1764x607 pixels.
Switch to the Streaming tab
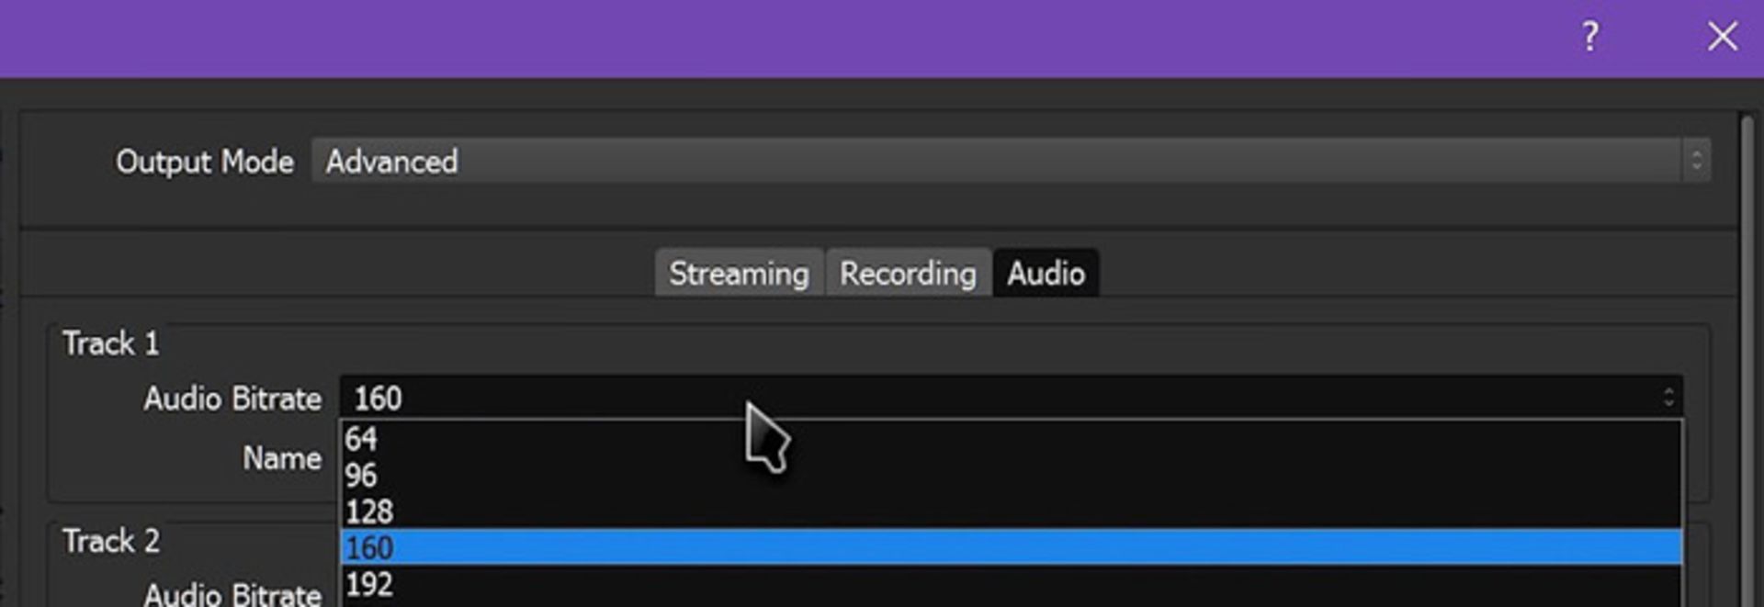(740, 274)
